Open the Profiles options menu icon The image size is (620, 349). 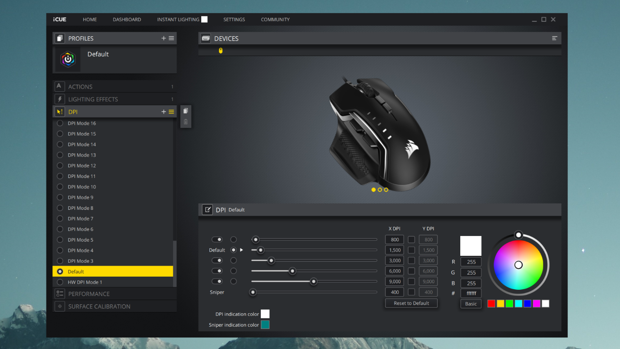(172, 38)
